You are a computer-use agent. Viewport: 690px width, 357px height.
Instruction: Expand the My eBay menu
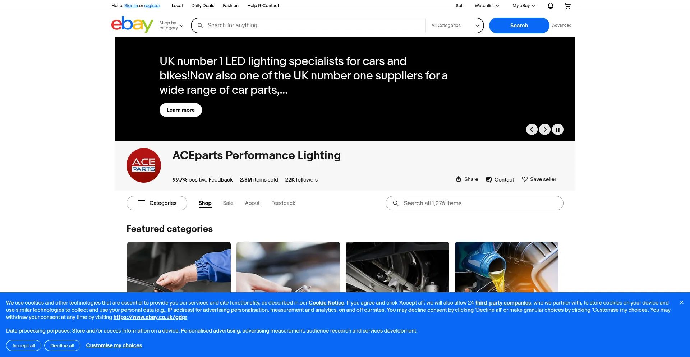click(524, 6)
